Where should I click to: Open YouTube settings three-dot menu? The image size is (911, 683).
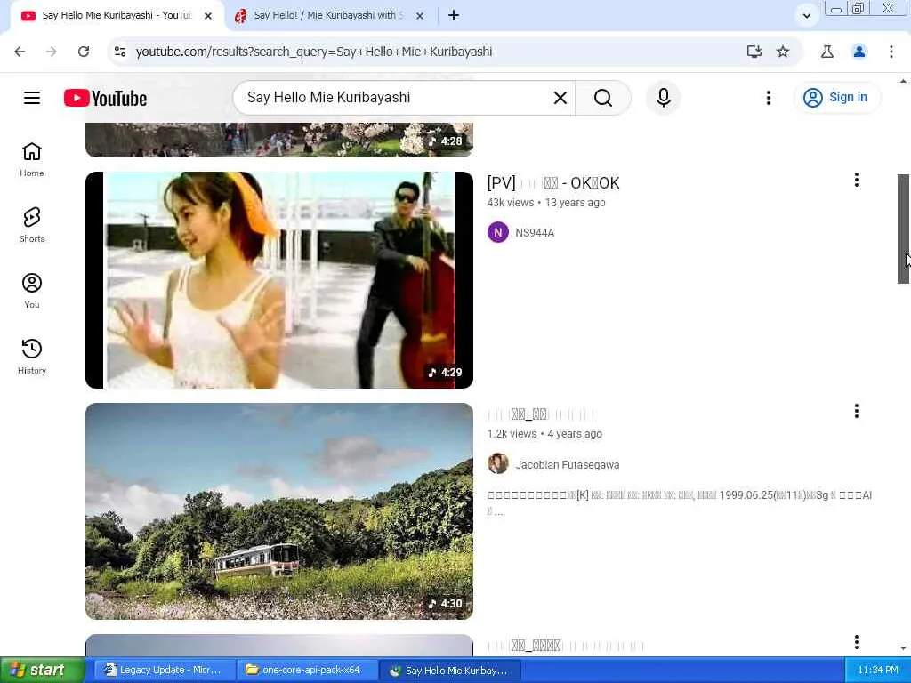[768, 98]
